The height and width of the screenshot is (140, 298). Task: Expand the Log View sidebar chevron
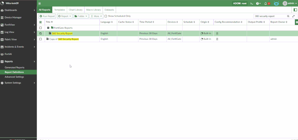coord(34,32)
